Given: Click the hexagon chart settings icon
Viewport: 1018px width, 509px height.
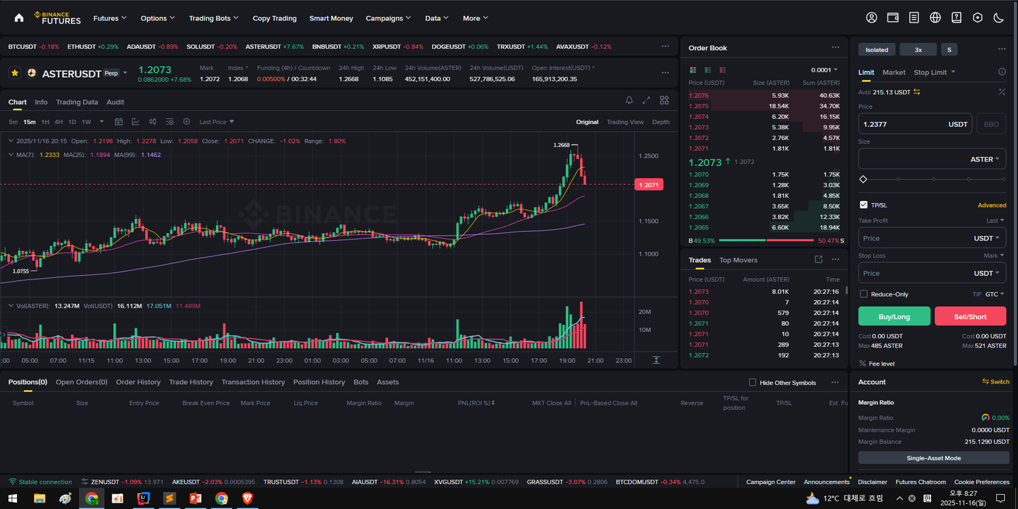Looking at the screenshot, I should pyautogui.click(x=186, y=122).
